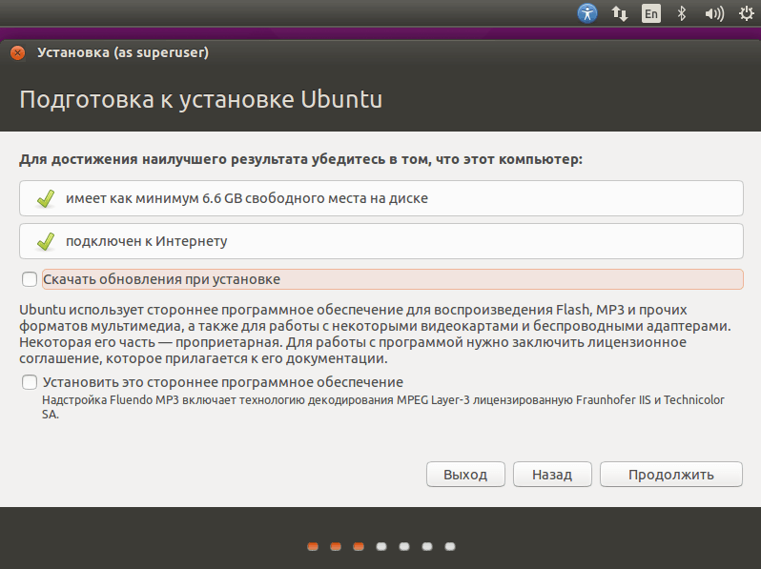Click the first orange progress dot
Screen dimensions: 761x569
click(x=313, y=547)
